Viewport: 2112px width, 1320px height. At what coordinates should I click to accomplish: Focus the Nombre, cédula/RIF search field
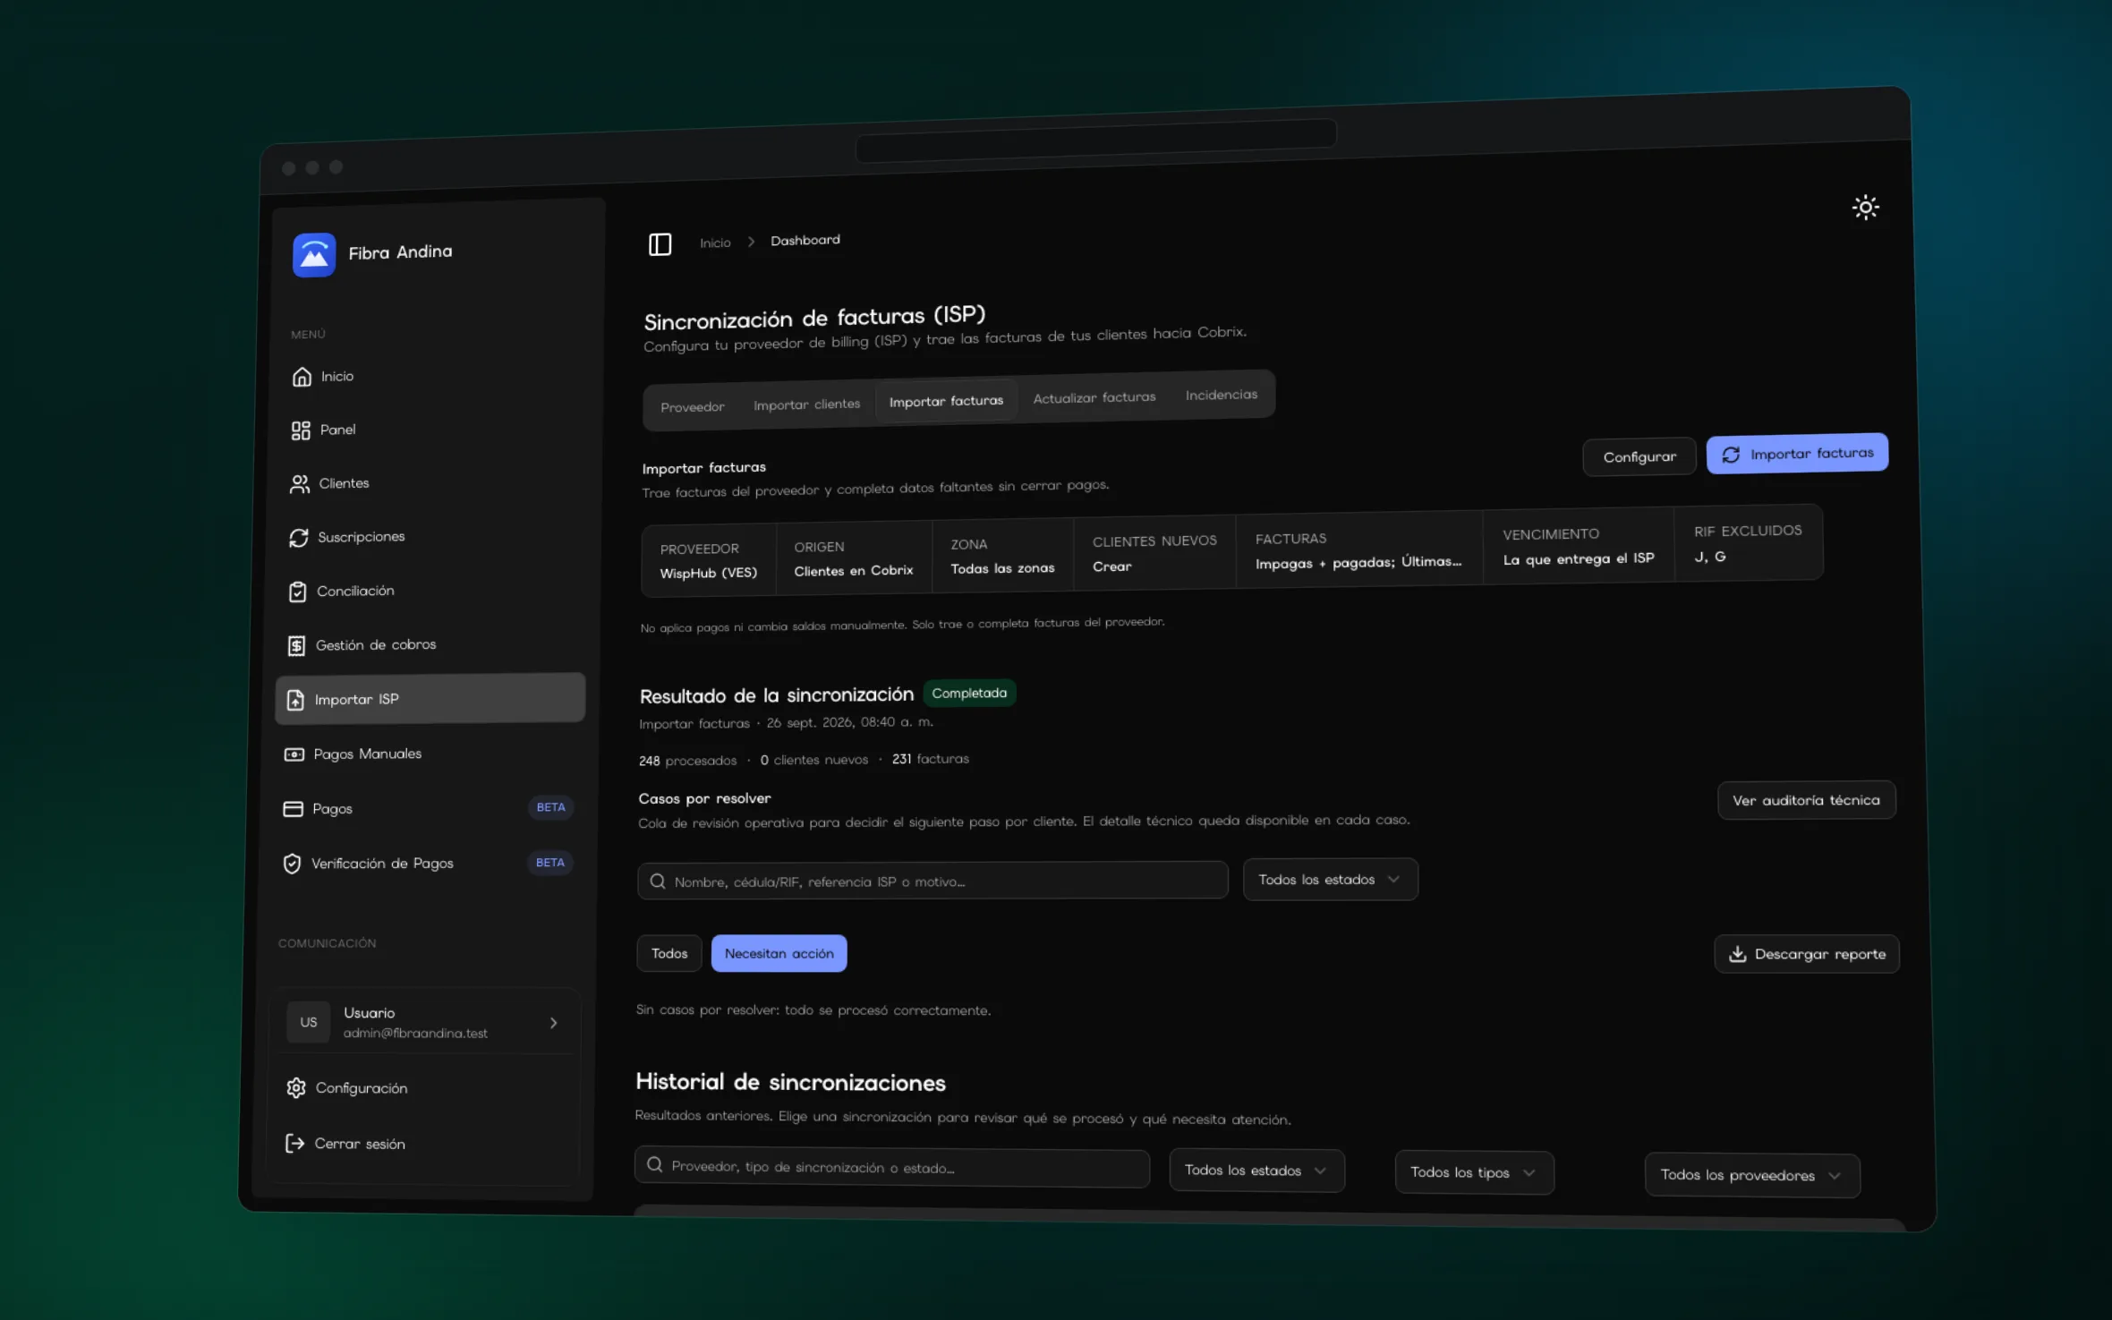933,881
